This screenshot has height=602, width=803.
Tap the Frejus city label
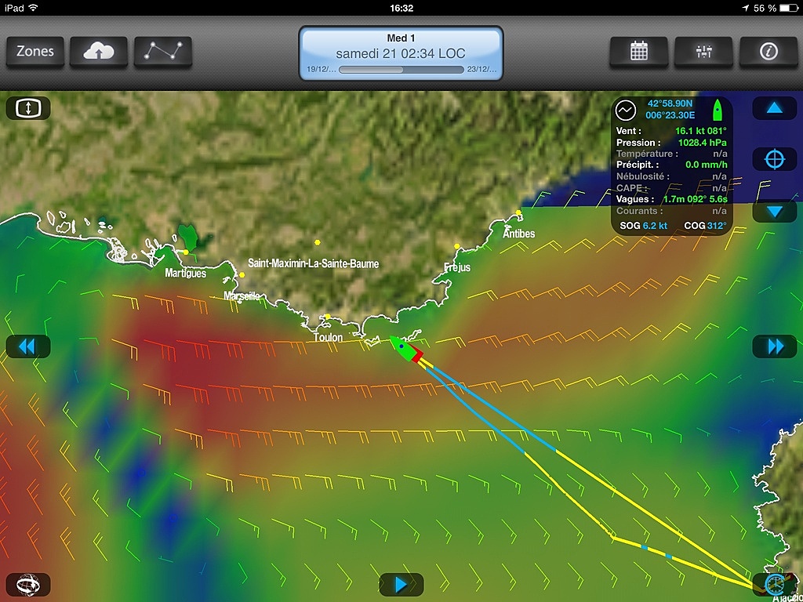(x=457, y=267)
